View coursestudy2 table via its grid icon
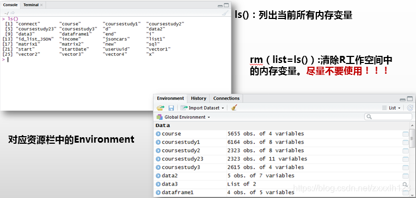 406,151
